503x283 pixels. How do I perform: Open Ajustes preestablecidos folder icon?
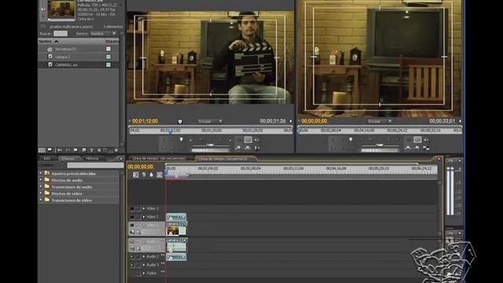pos(47,173)
